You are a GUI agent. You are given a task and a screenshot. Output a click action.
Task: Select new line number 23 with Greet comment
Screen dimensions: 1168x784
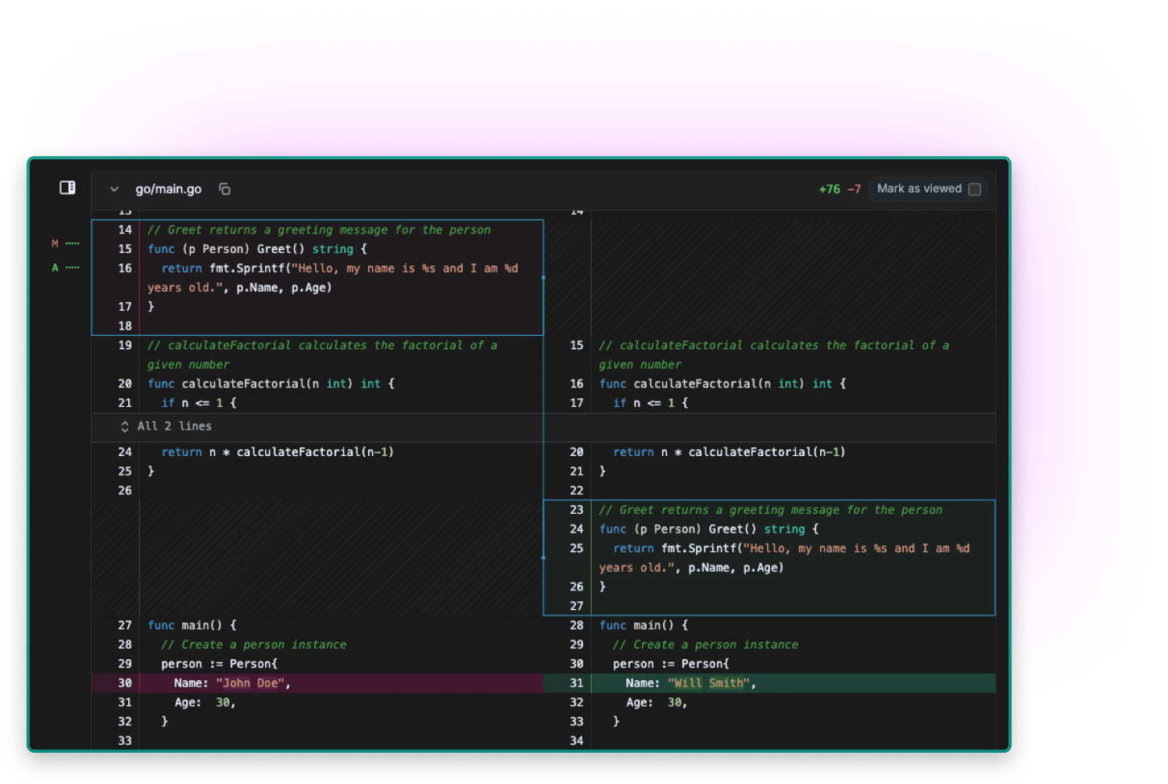pyautogui.click(x=576, y=510)
